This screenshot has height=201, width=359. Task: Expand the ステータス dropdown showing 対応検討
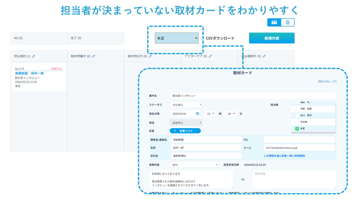coord(186,105)
